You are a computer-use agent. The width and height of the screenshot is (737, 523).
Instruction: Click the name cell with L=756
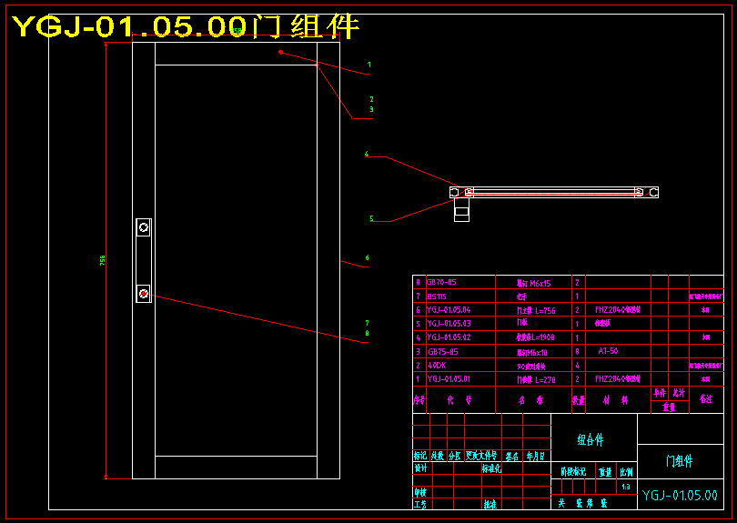pyautogui.click(x=536, y=310)
